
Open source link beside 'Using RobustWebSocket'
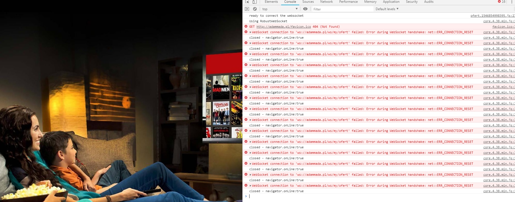[499, 21]
